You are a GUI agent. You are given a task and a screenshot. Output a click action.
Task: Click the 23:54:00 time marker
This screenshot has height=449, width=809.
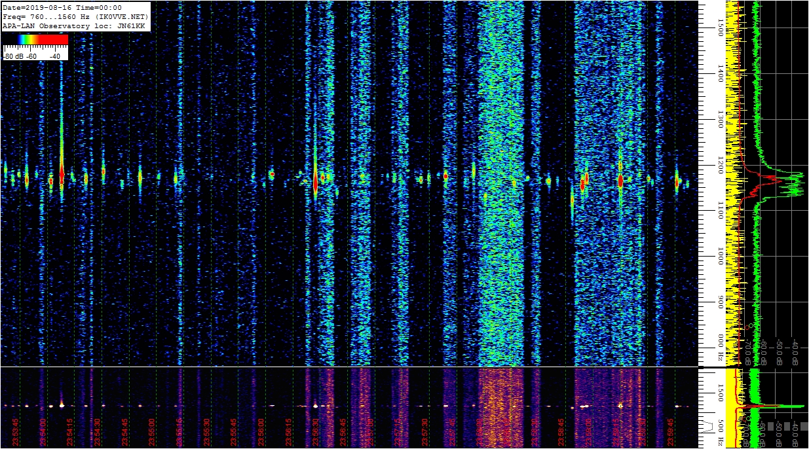[x=42, y=432]
